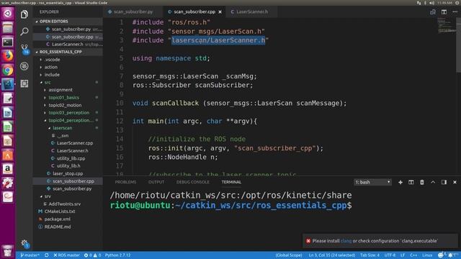Expand the topic01_basics folder

click(64, 98)
